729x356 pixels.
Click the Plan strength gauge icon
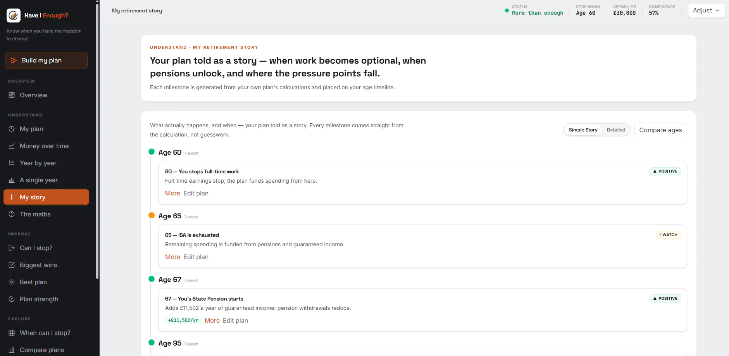point(12,299)
